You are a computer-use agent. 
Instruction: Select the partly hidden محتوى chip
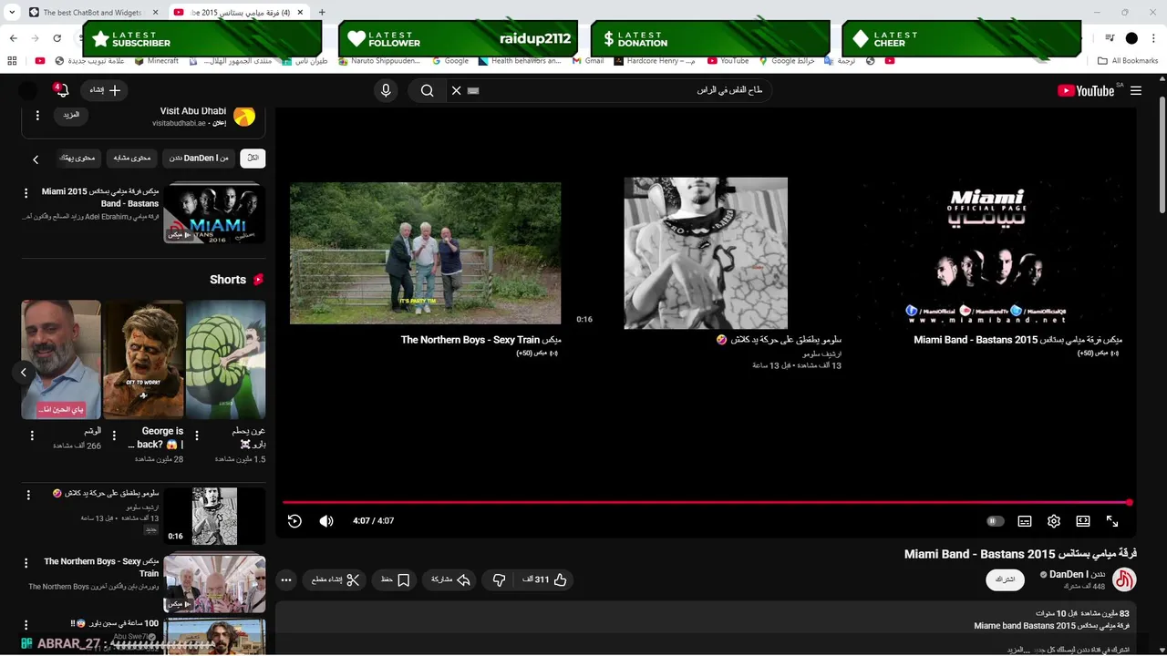tap(77, 159)
